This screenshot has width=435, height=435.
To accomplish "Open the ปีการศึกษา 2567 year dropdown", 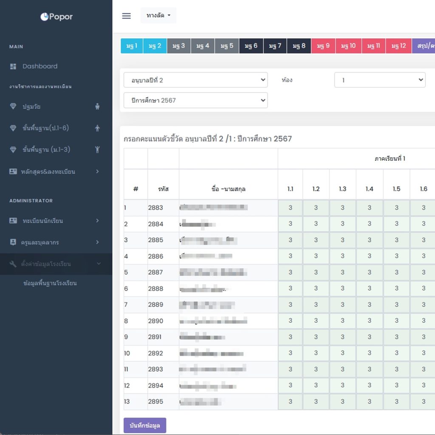I will click(195, 100).
